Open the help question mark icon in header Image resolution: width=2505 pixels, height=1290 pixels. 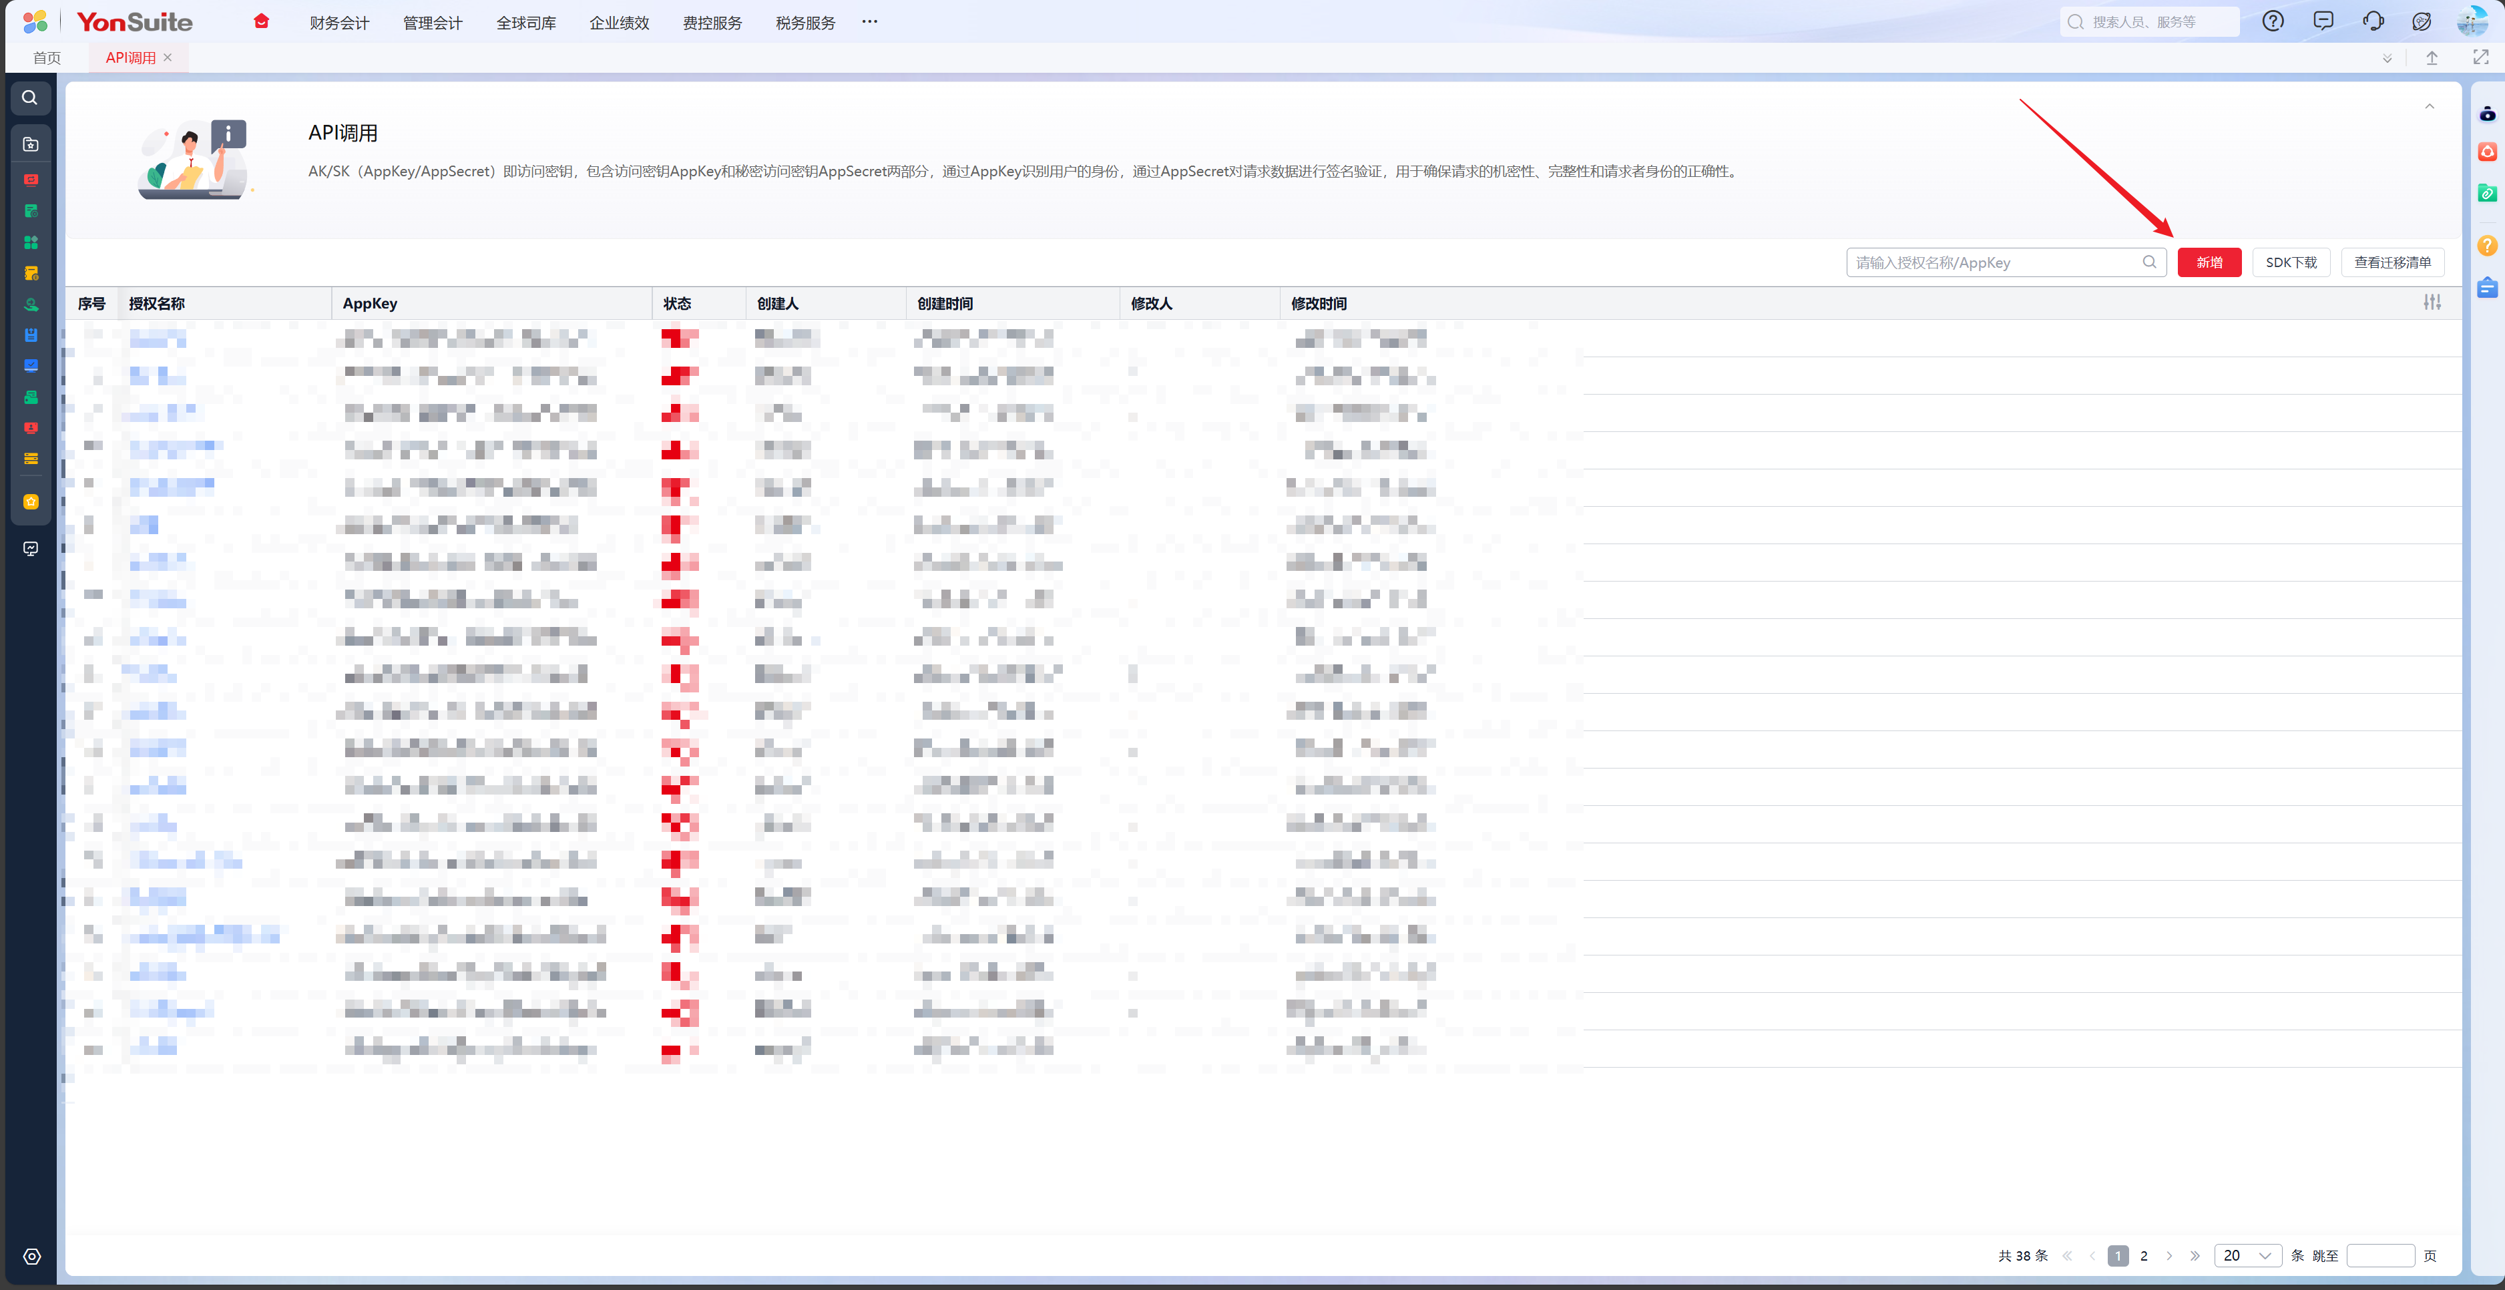click(x=2273, y=21)
